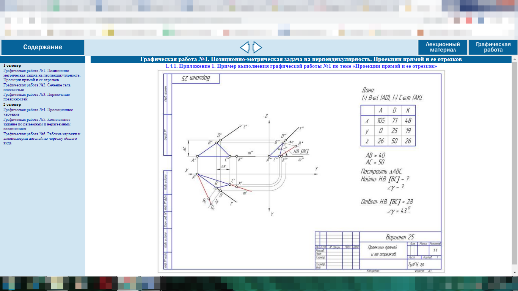This screenshot has width=518, height=291.
Task: Open Графическая работа №6 Рабочие чертежи link
Action: (x=42, y=138)
